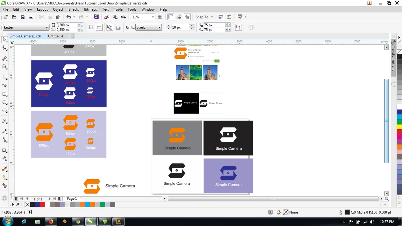
Task: Expand the document palette flyout arrow
Action: tap(12, 204)
